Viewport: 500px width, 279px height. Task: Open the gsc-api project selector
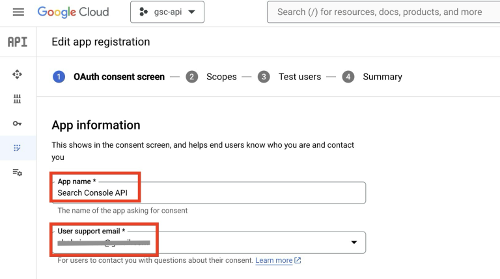pyautogui.click(x=167, y=12)
